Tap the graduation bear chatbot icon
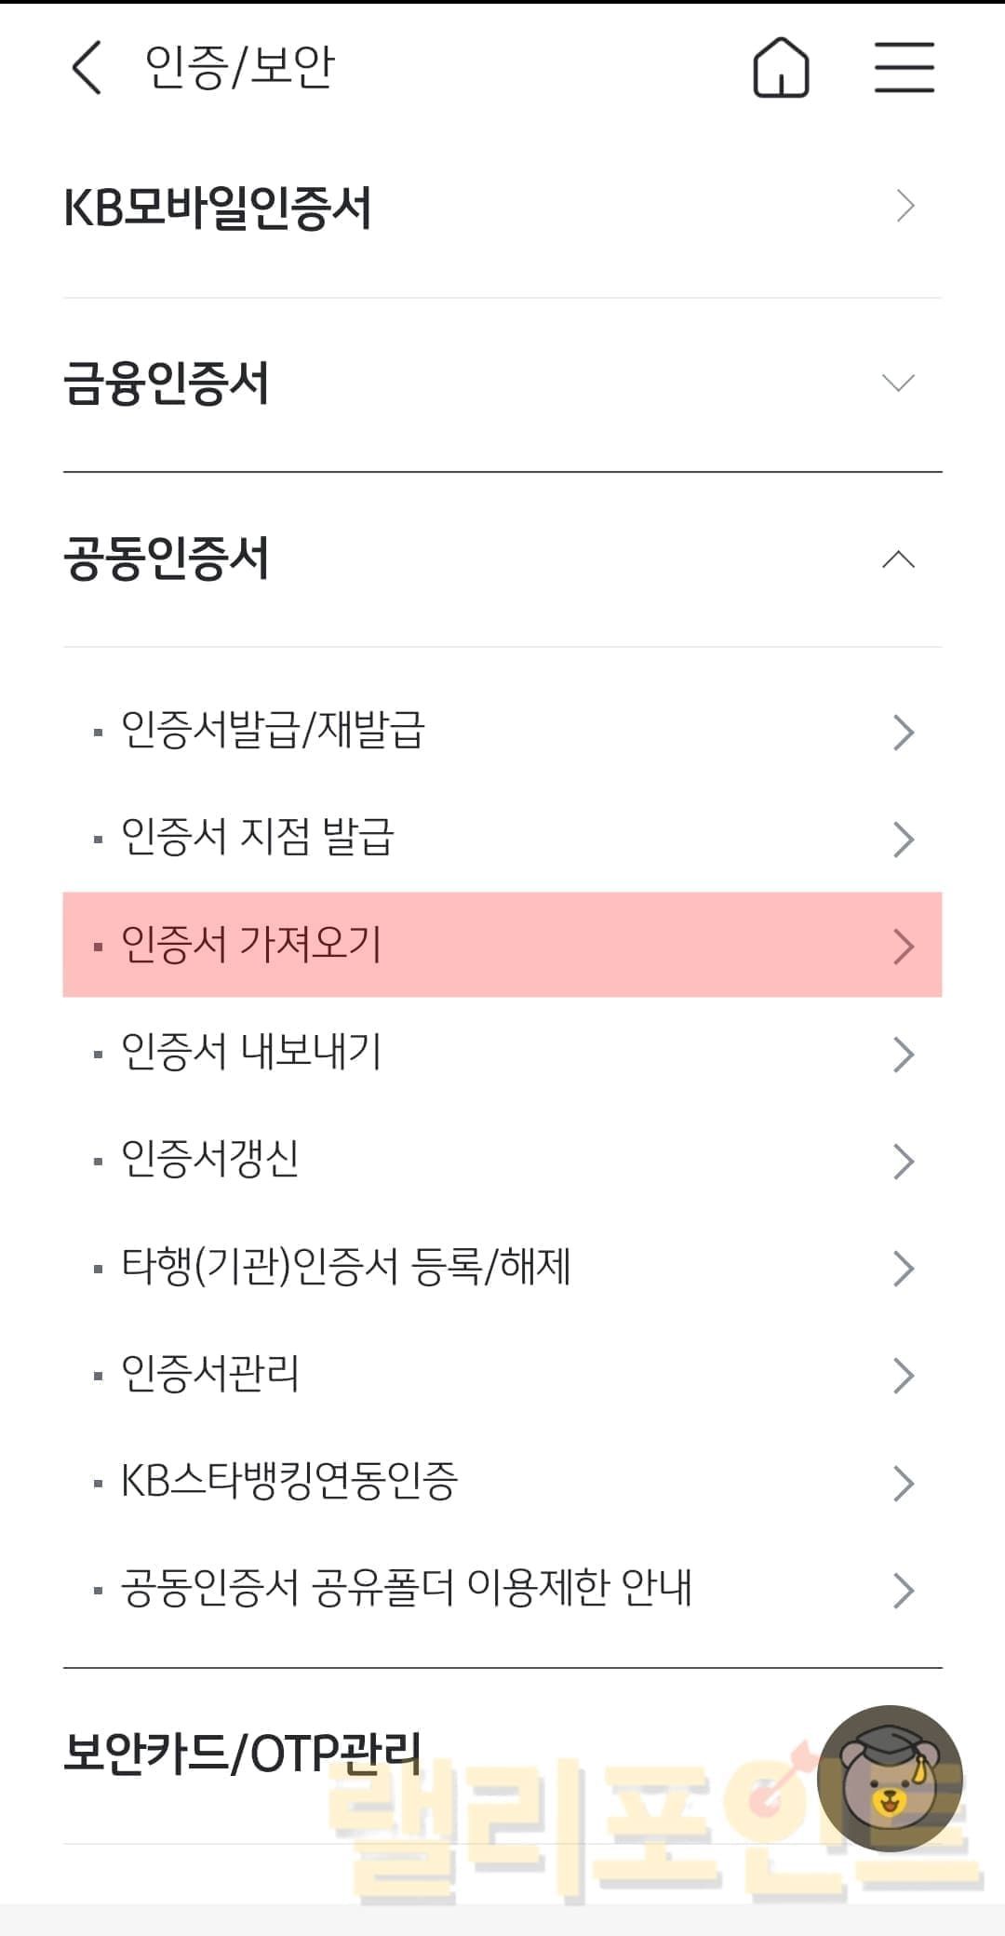The image size is (1005, 1936). coord(889,1778)
